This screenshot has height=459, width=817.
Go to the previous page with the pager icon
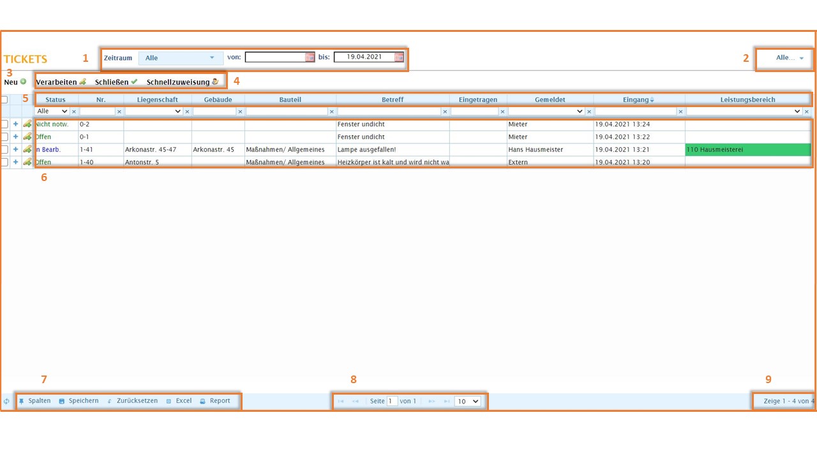point(356,402)
